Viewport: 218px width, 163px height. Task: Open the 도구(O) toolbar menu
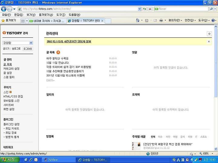coord(204,21)
